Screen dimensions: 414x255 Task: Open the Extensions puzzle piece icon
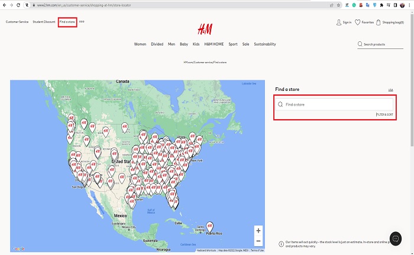[381, 5]
